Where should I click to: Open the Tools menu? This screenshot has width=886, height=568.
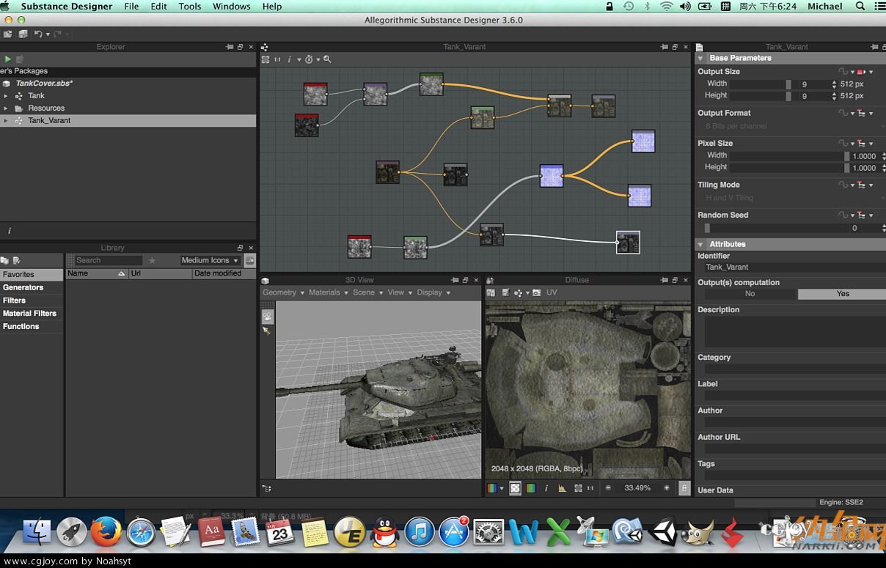point(190,7)
